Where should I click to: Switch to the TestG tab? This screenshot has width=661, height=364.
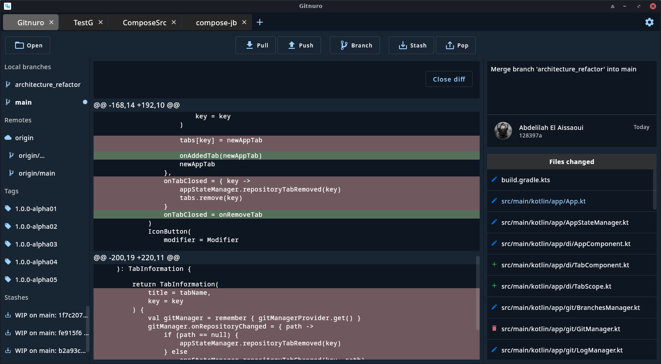83,23
